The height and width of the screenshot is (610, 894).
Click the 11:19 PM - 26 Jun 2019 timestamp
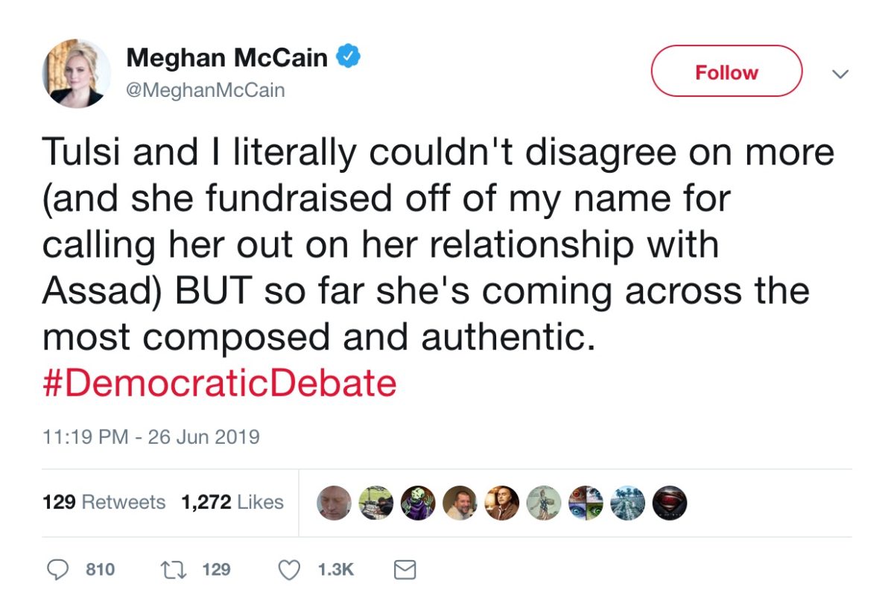click(151, 436)
